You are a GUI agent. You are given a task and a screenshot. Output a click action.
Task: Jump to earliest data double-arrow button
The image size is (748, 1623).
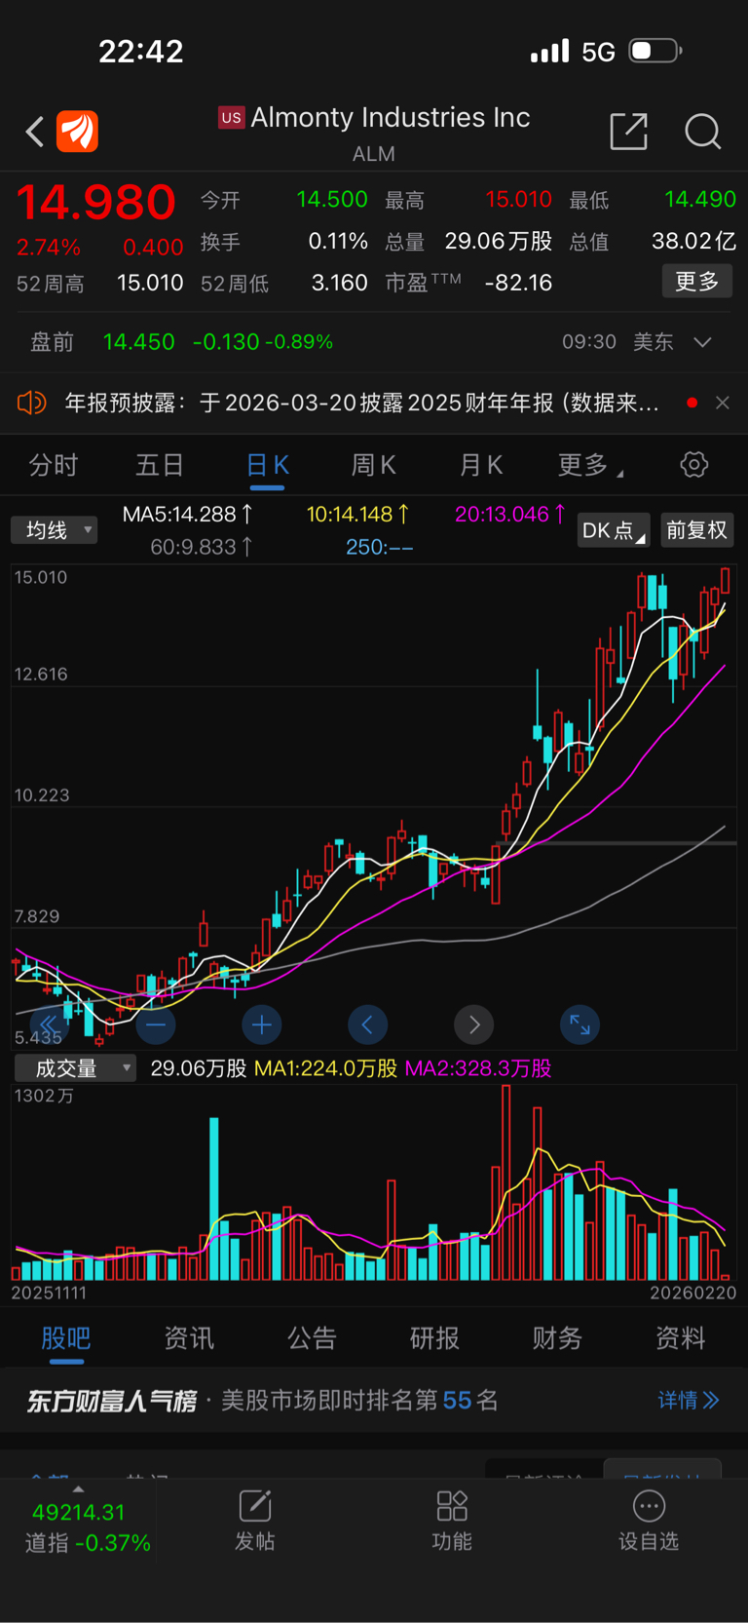click(49, 1024)
